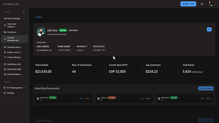Open Al Raha Mining item
The image size is (219, 123).
tap(14, 57)
